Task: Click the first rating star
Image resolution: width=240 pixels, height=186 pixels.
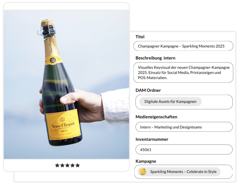Action: coord(57,165)
